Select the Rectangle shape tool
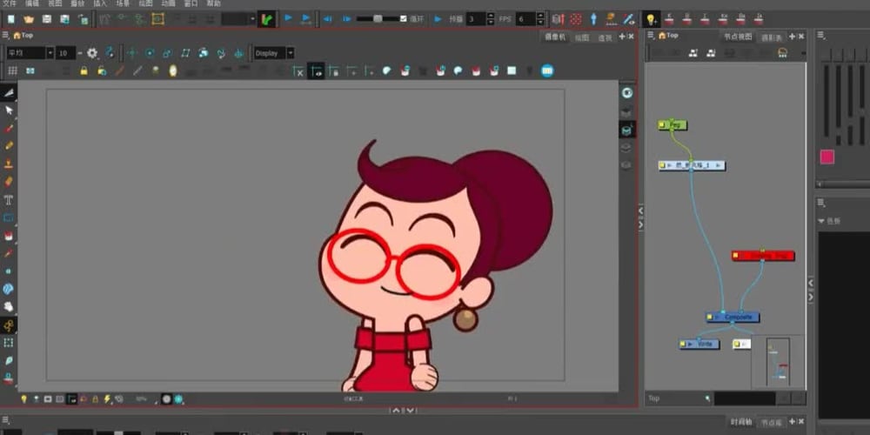 (x=9, y=217)
